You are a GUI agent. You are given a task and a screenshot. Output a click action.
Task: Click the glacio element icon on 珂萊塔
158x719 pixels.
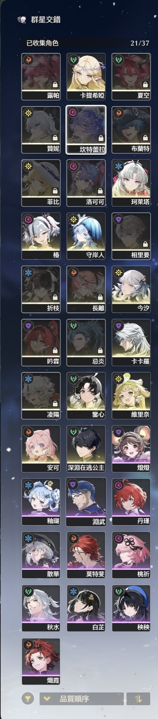coord(119,166)
